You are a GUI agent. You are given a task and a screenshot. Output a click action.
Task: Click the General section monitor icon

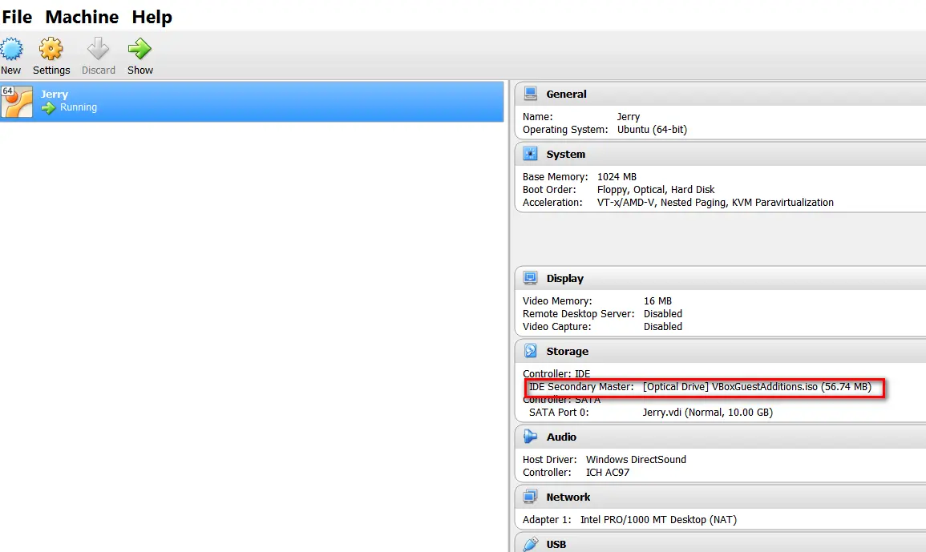point(530,93)
